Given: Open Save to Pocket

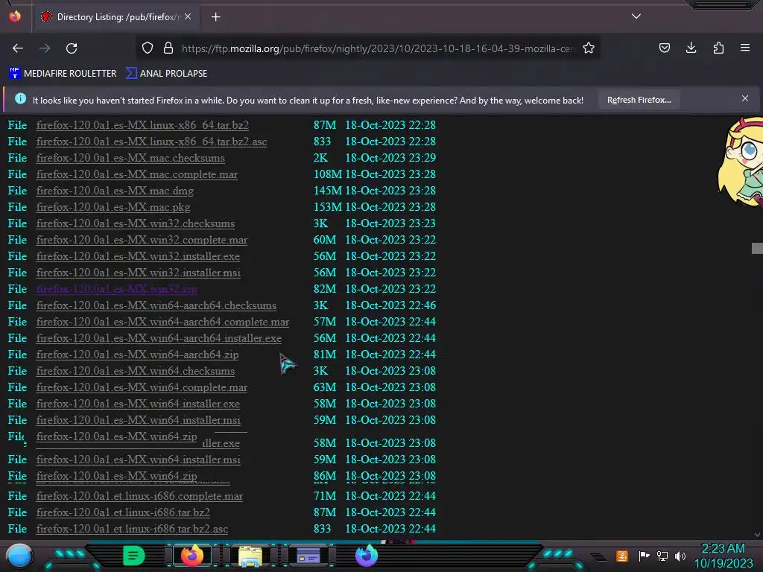Looking at the screenshot, I should (x=664, y=48).
